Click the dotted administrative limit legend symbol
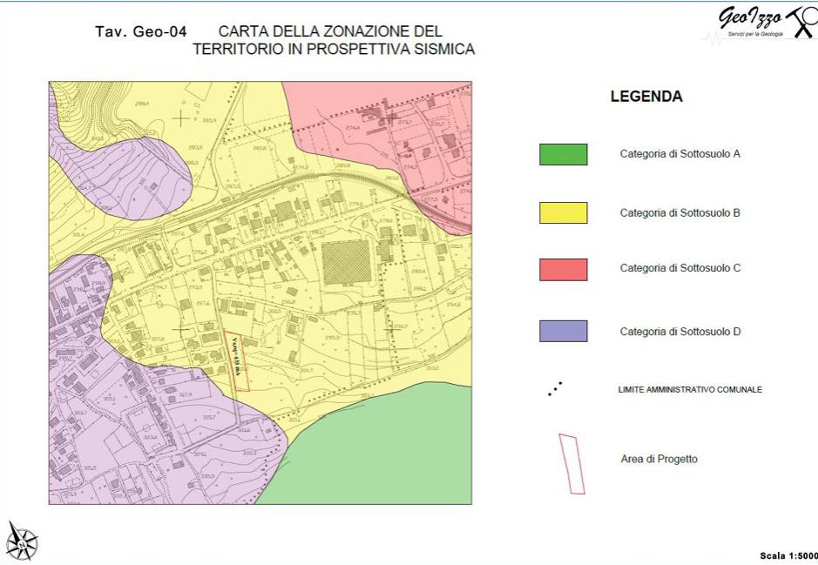This screenshot has height=565, width=818. pyautogui.click(x=555, y=389)
